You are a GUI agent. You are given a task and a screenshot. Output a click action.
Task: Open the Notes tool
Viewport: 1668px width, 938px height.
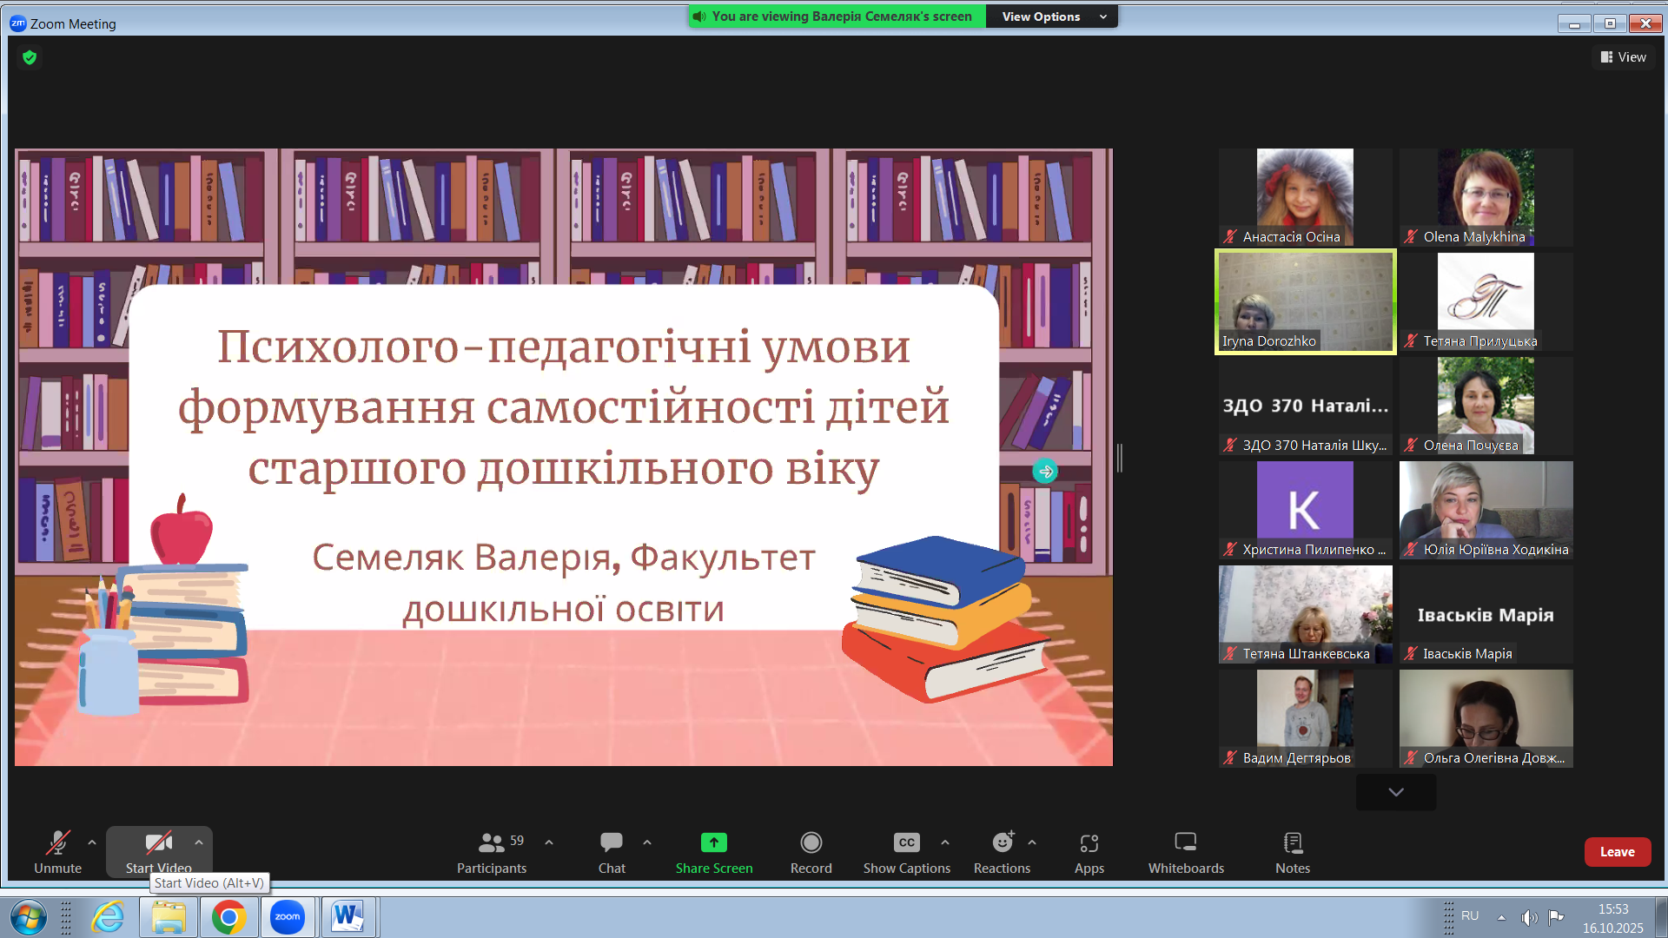tap(1293, 842)
